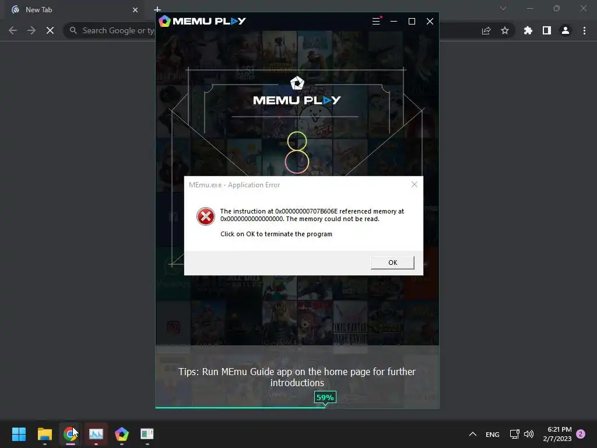
Task: Stop loading the page in Chrome
Action: pos(50,30)
